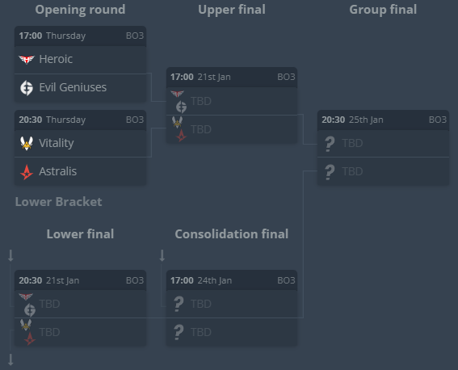The image size is (458, 370).
Task: Click second question mark icon in Group final
Action: (330, 172)
